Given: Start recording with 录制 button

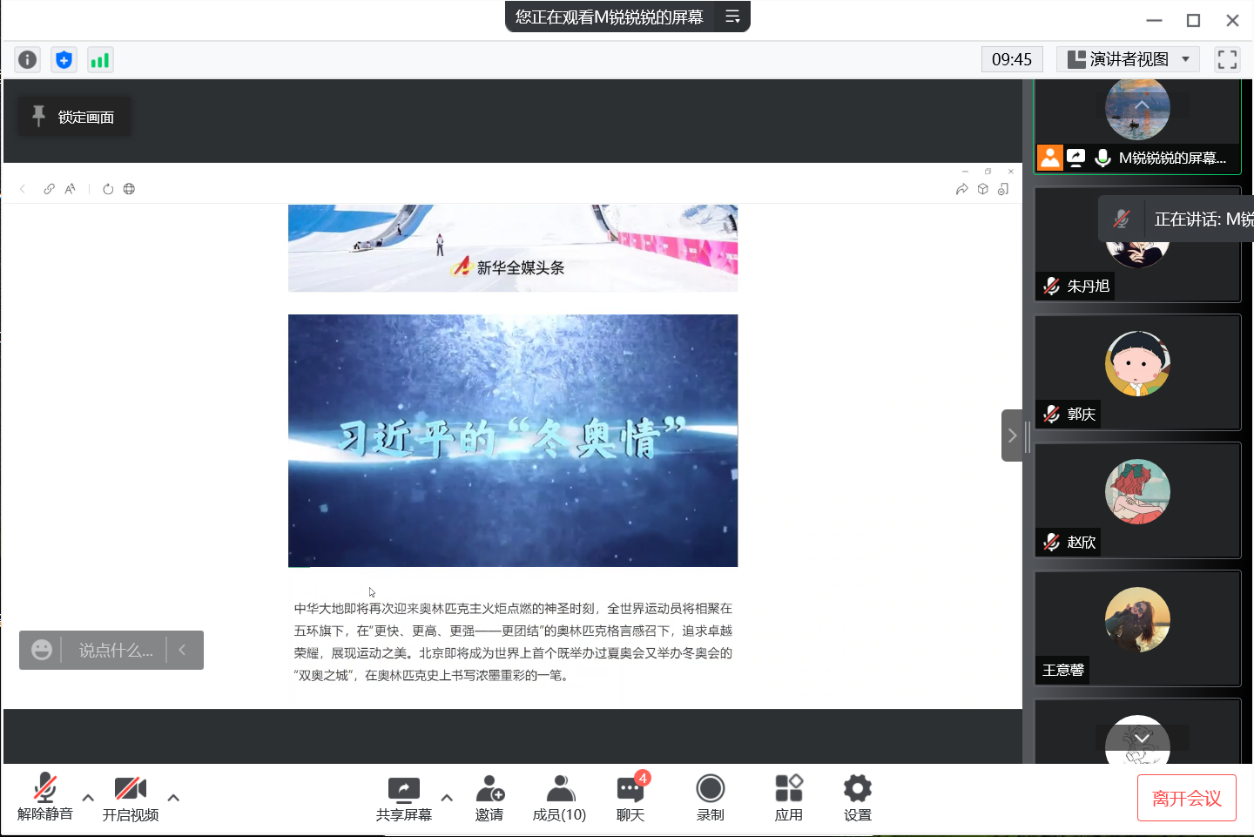Looking at the screenshot, I should [x=710, y=798].
